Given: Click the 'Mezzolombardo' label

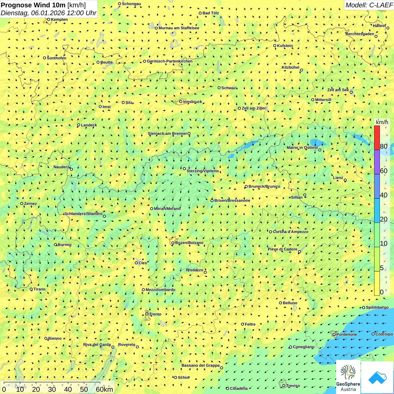Looking at the screenshot, I should 160,290.
